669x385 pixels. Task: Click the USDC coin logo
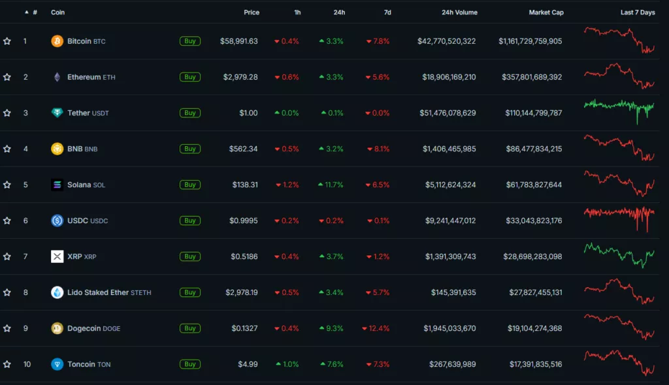coord(57,221)
